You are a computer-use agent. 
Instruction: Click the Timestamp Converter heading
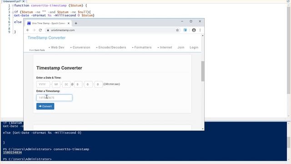[59, 68]
